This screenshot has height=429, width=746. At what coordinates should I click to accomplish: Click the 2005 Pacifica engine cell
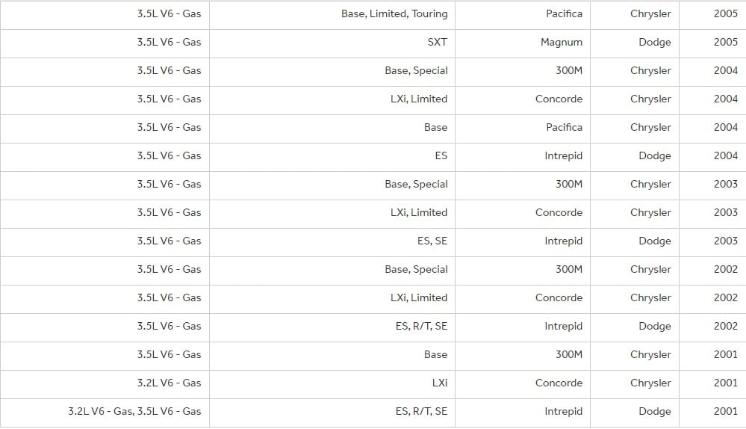[105, 15]
